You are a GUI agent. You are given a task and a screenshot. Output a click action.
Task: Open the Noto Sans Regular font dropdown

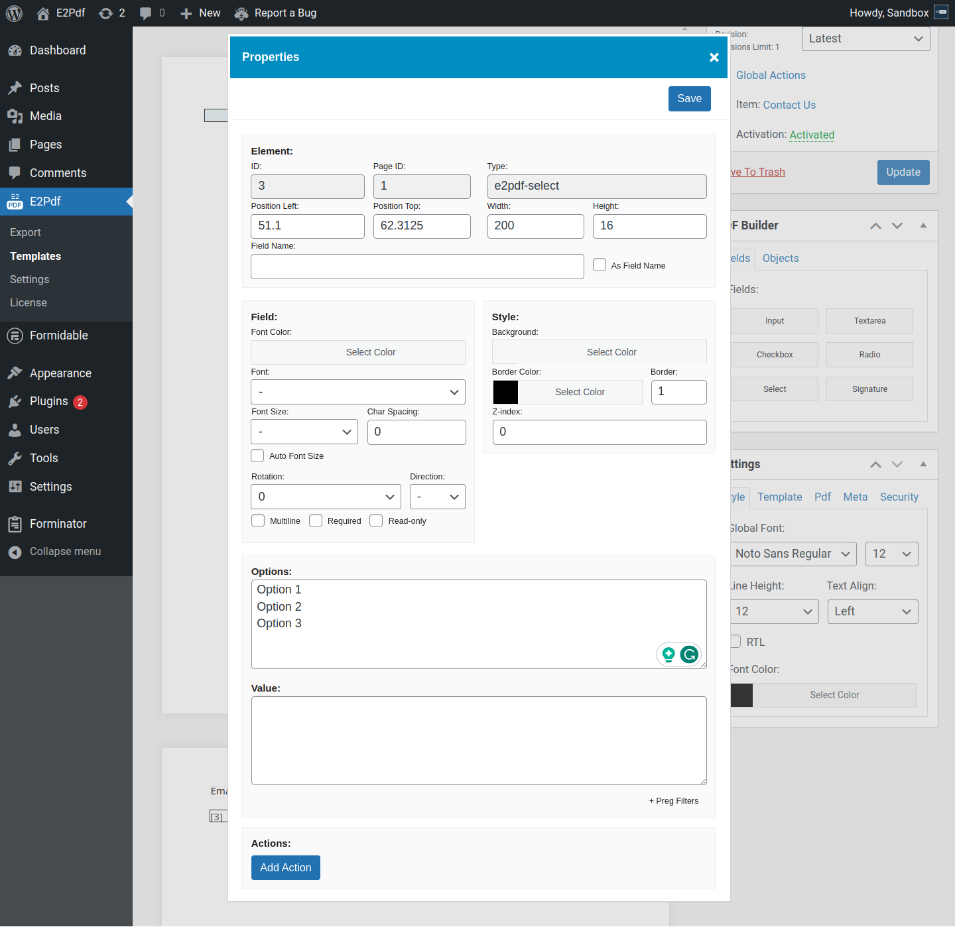pyautogui.click(x=793, y=554)
